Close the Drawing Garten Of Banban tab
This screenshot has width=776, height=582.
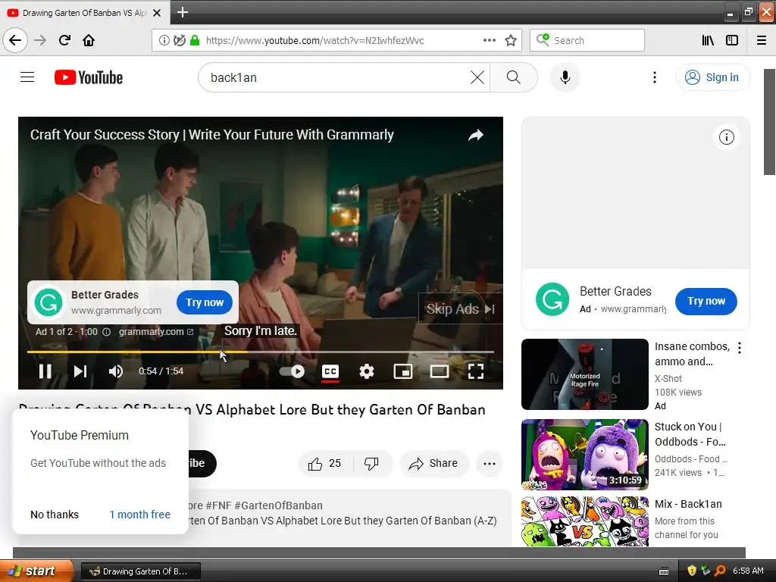[x=157, y=13]
